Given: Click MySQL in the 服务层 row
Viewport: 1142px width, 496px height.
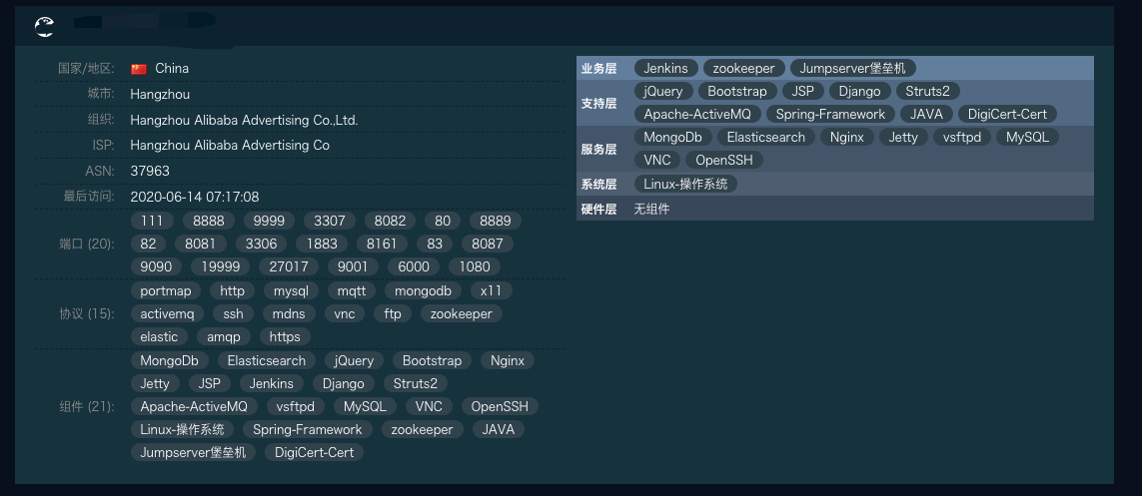Looking at the screenshot, I should (x=1028, y=138).
